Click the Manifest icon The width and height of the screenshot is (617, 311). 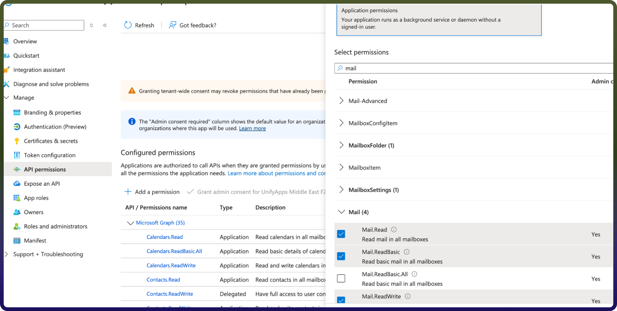click(17, 240)
